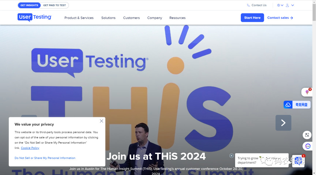This screenshot has width=316, height=175.
Task: Click the page vertical scrollbar thumb
Action: point(314,12)
